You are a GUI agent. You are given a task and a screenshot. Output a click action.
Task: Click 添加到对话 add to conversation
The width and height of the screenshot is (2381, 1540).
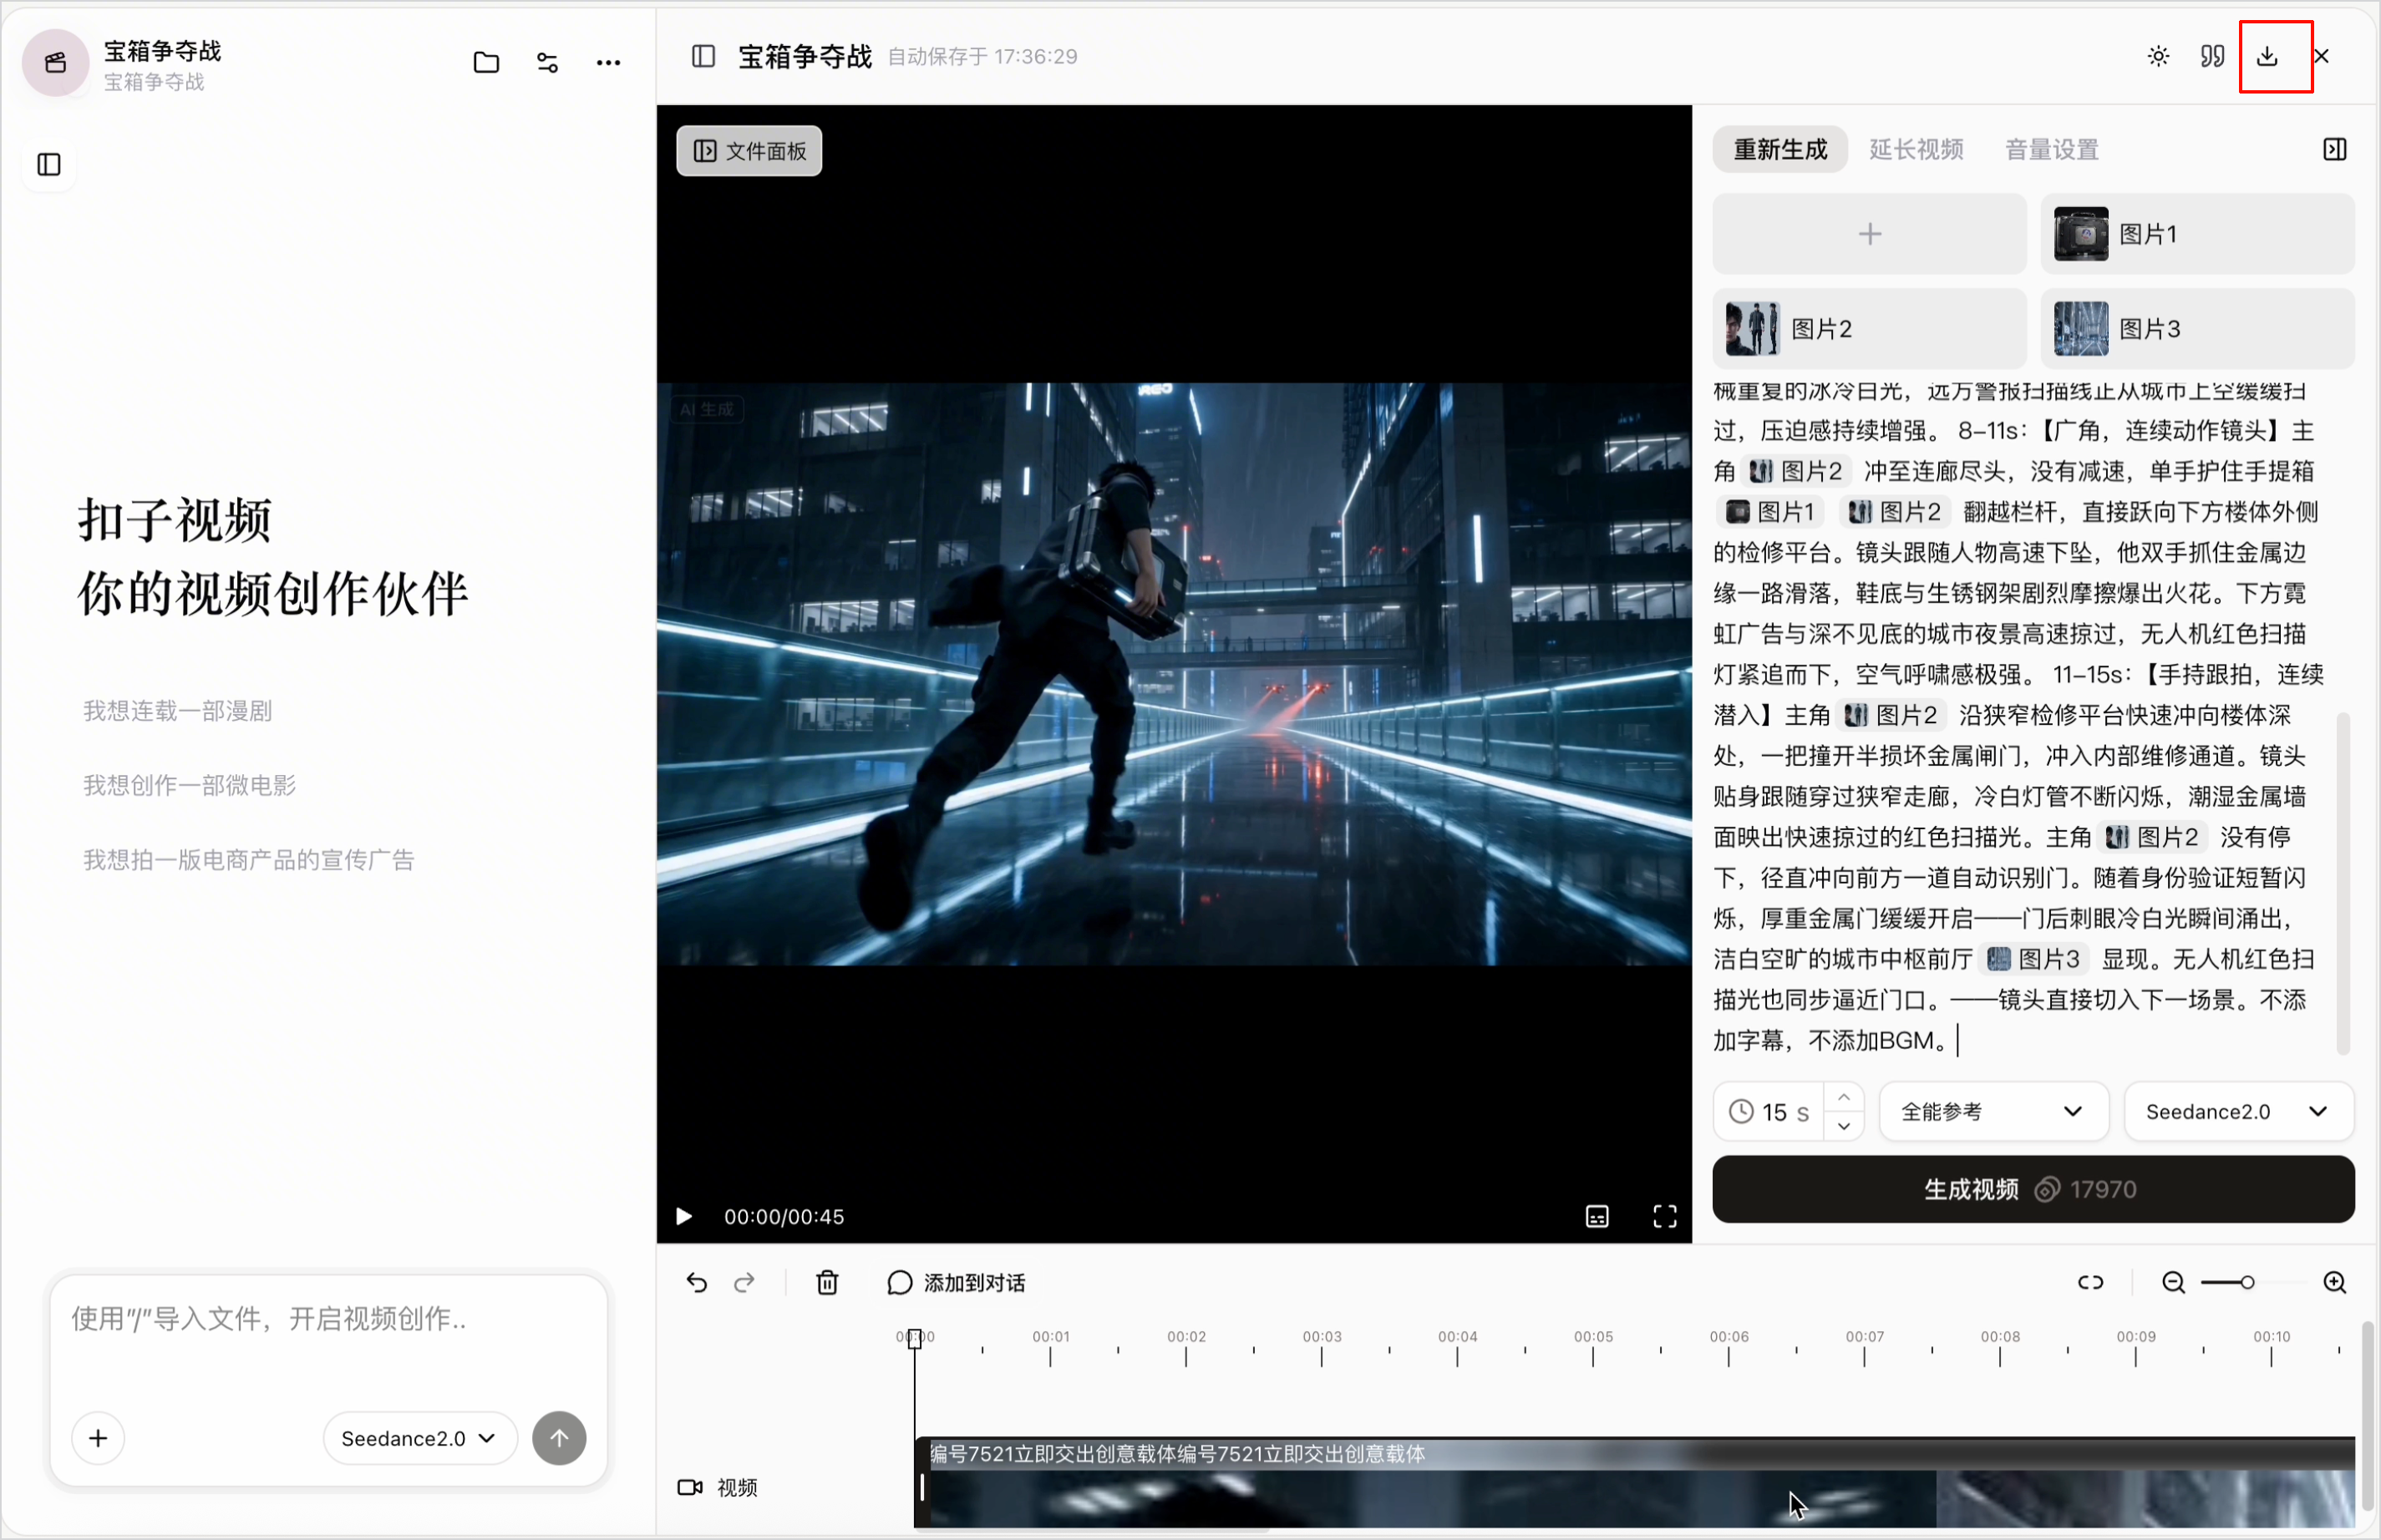point(957,1282)
